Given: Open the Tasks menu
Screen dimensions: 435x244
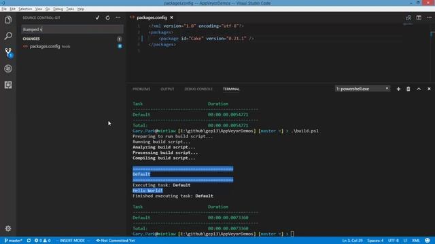Looking at the screenshot, I should (70, 9).
